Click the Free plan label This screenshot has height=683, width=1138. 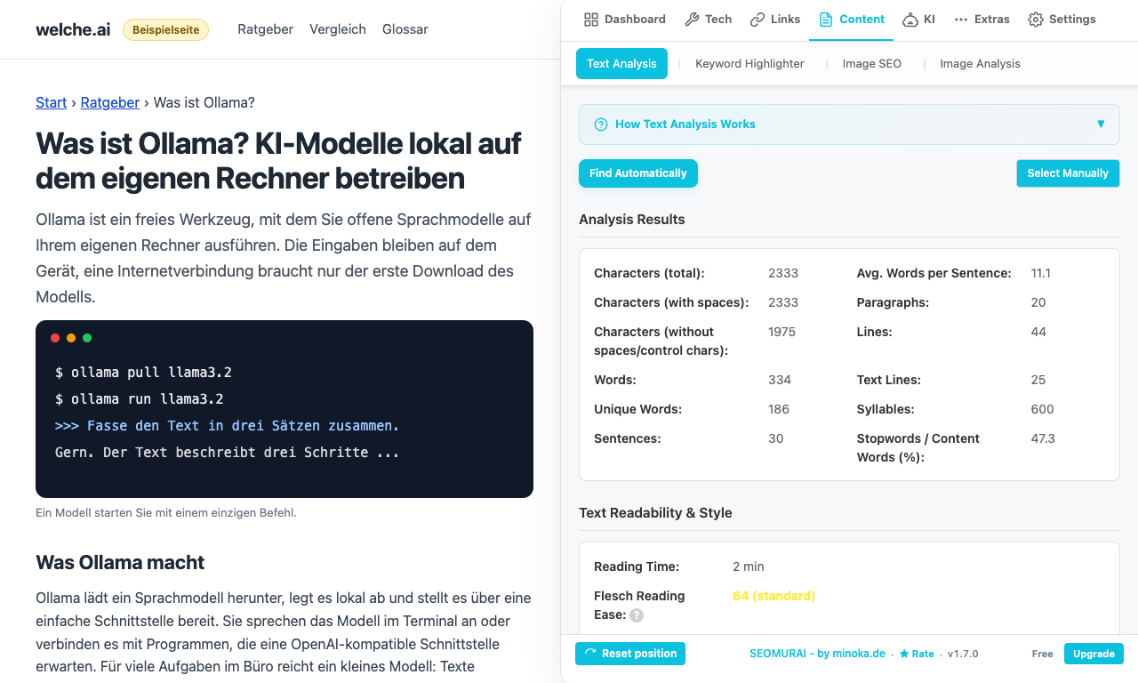tap(1043, 654)
